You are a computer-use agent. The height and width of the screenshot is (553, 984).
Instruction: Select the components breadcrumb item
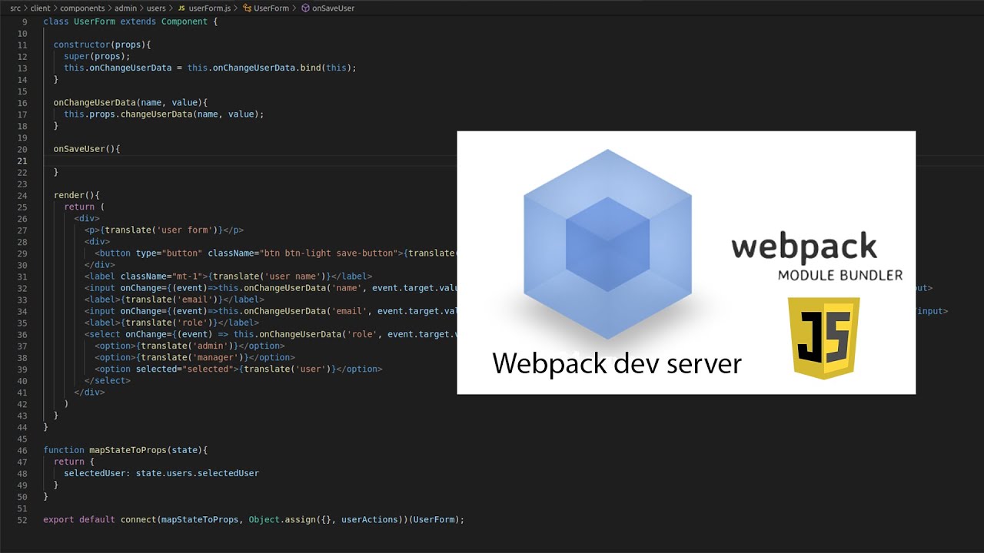tap(82, 8)
